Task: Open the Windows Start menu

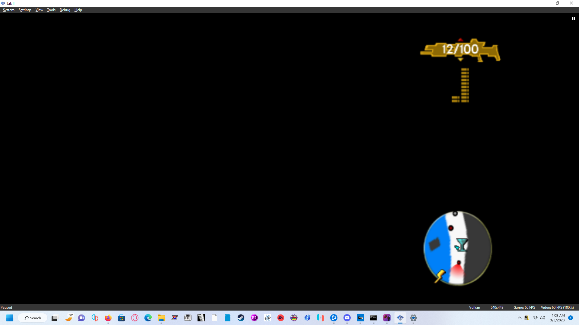Action: tap(10, 318)
